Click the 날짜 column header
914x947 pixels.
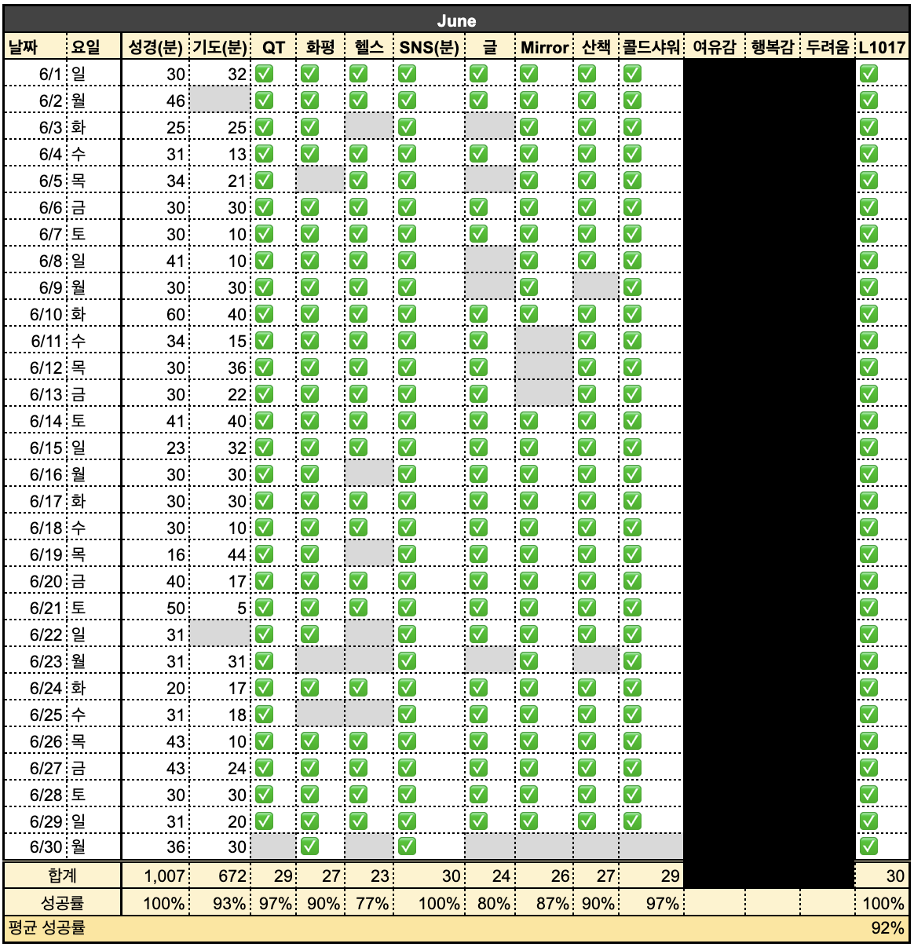click(x=35, y=47)
